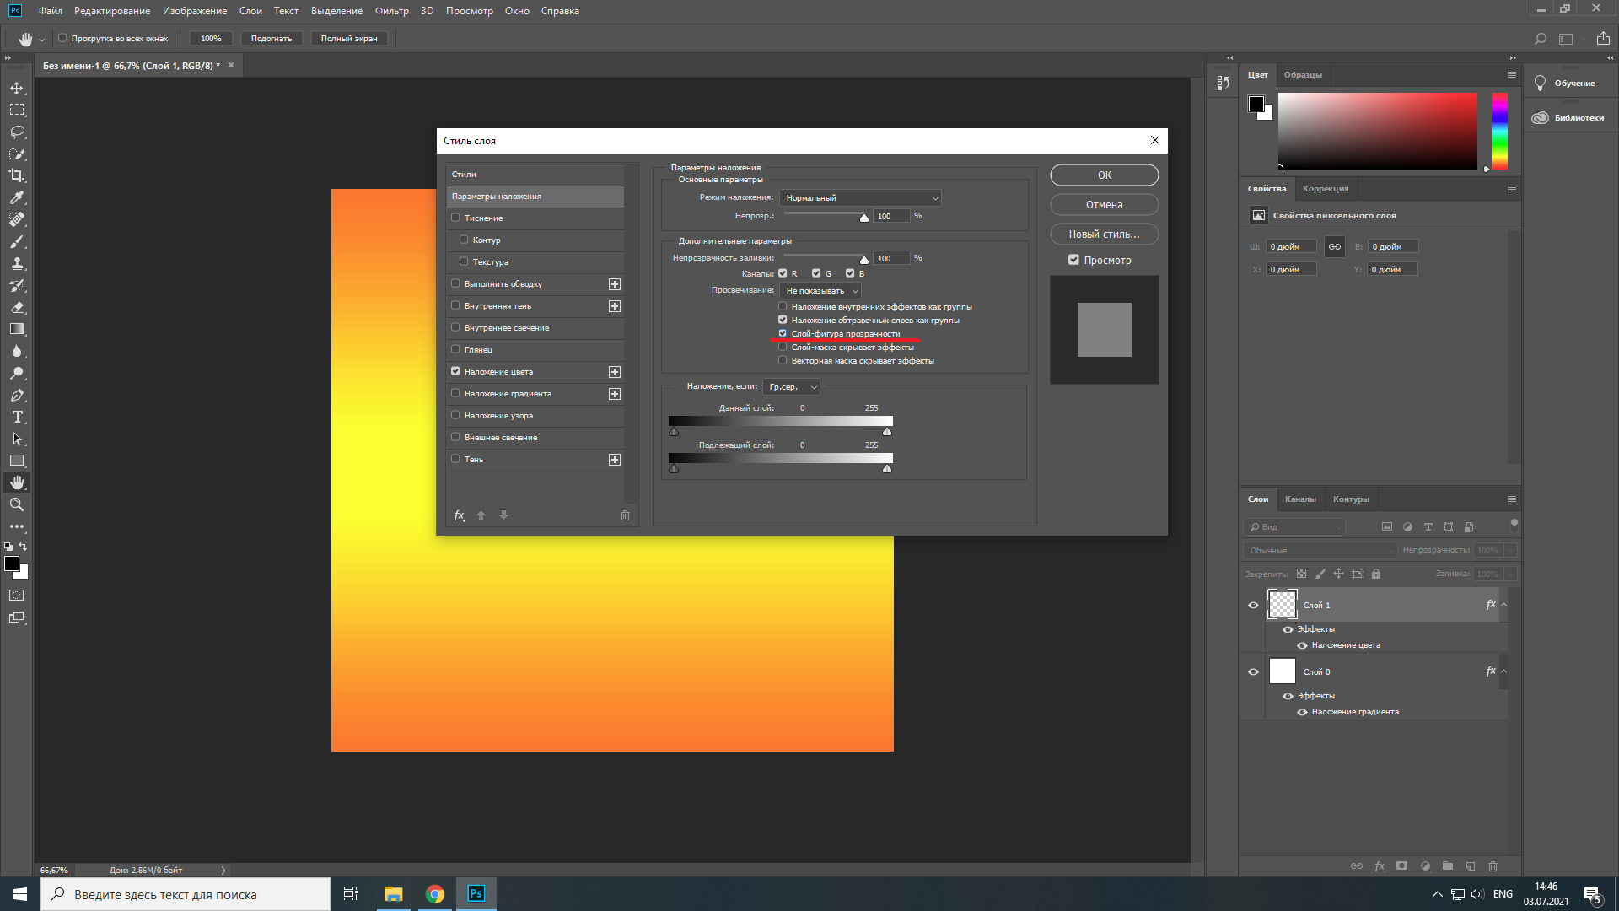Open the fx menu in the Layer Style dialog
This screenshot has width=1619, height=911.
(460, 515)
